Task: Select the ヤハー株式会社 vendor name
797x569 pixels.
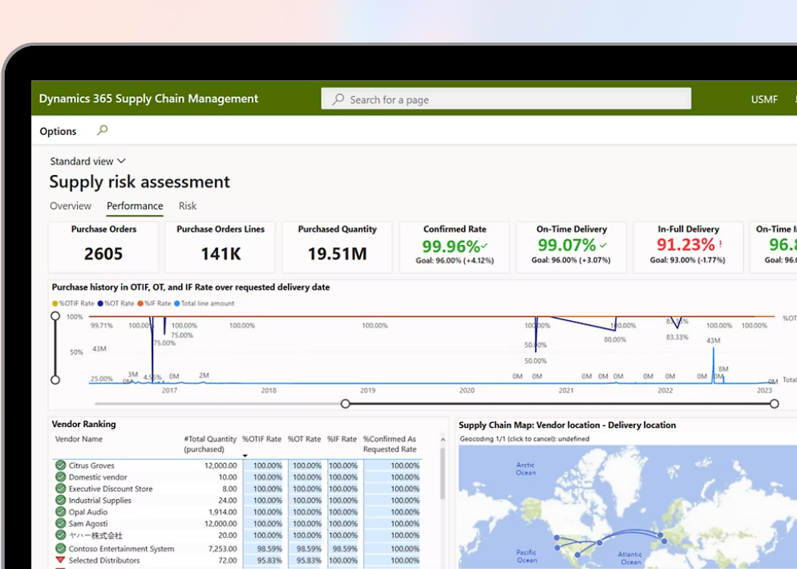Action: pos(95,535)
